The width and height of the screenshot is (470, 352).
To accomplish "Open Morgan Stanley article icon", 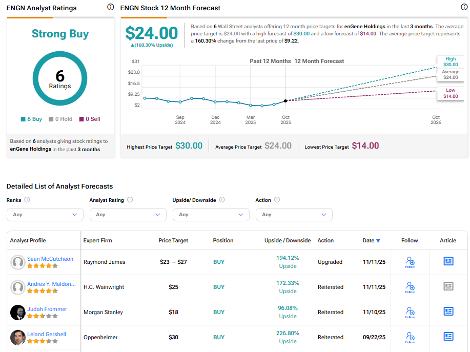I will [x=448, y=312].
